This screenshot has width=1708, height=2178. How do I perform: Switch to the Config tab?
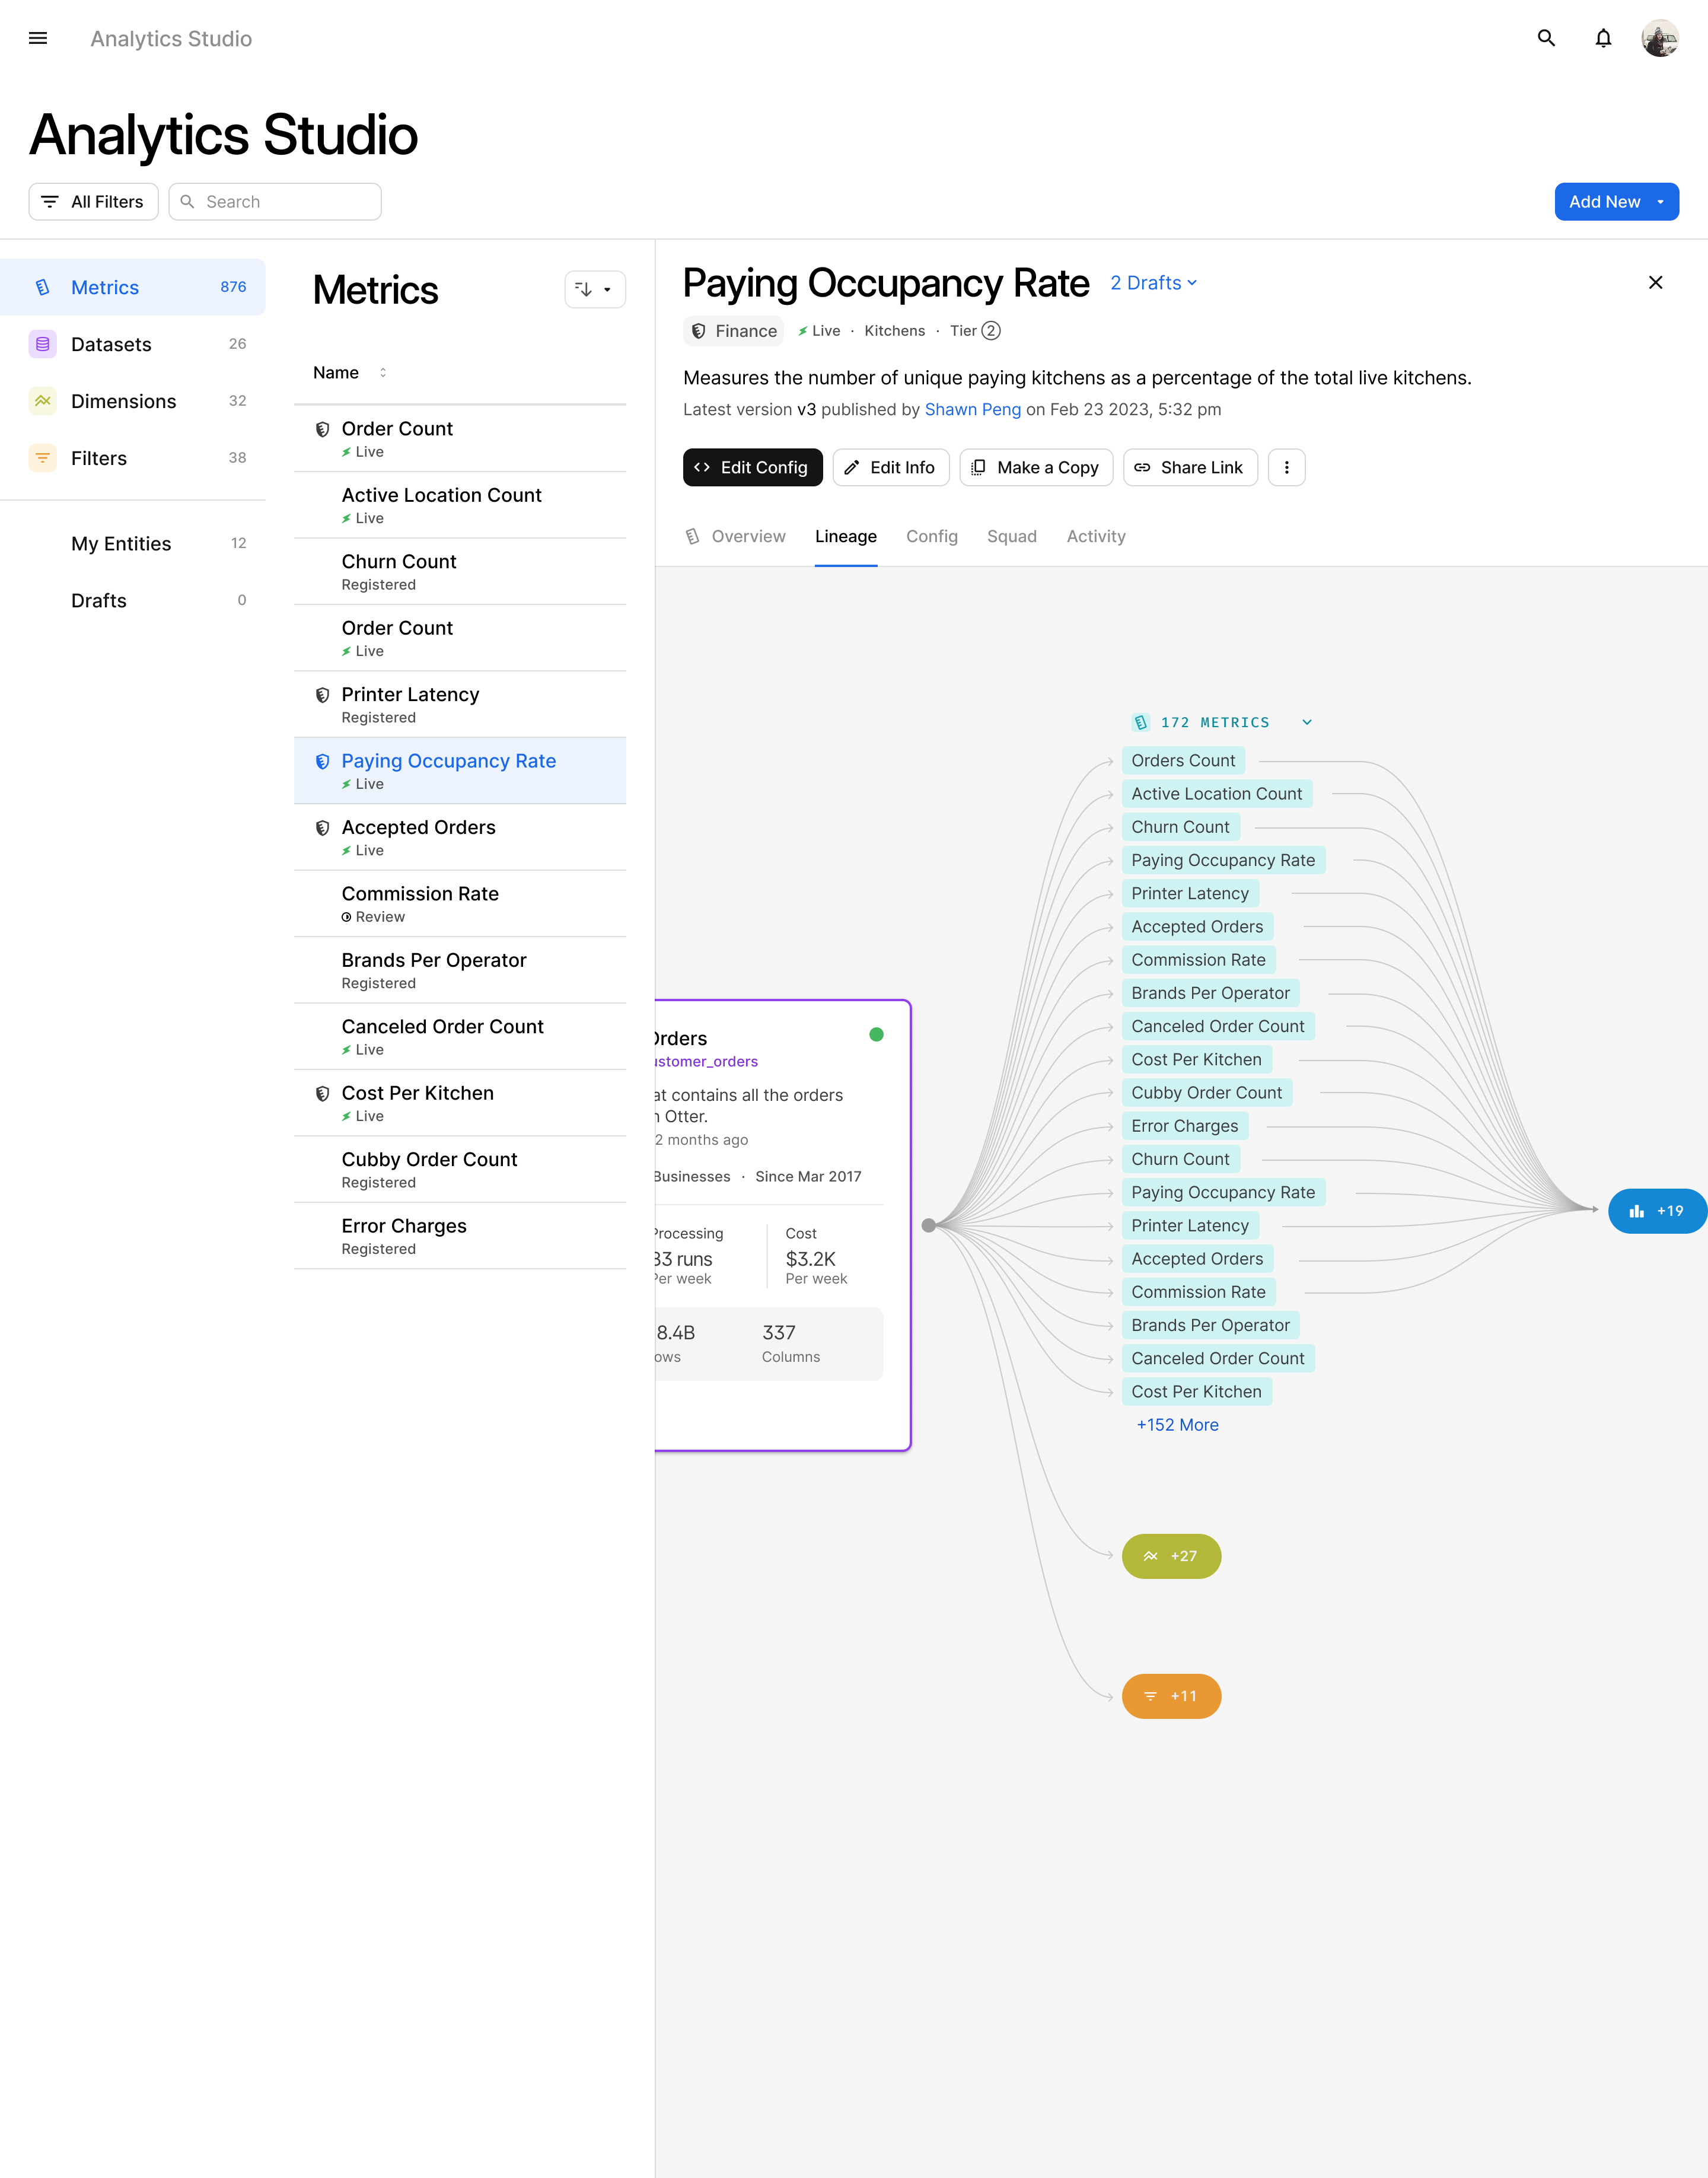pyautogui.click(x=931, y=536)
